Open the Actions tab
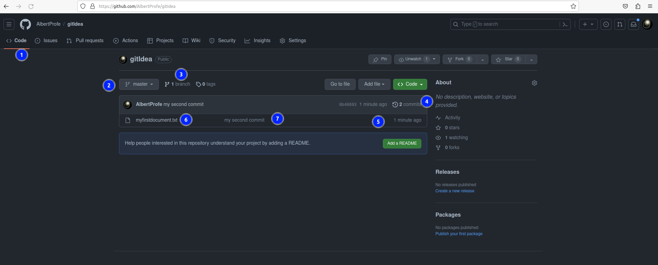 [126, 40]
